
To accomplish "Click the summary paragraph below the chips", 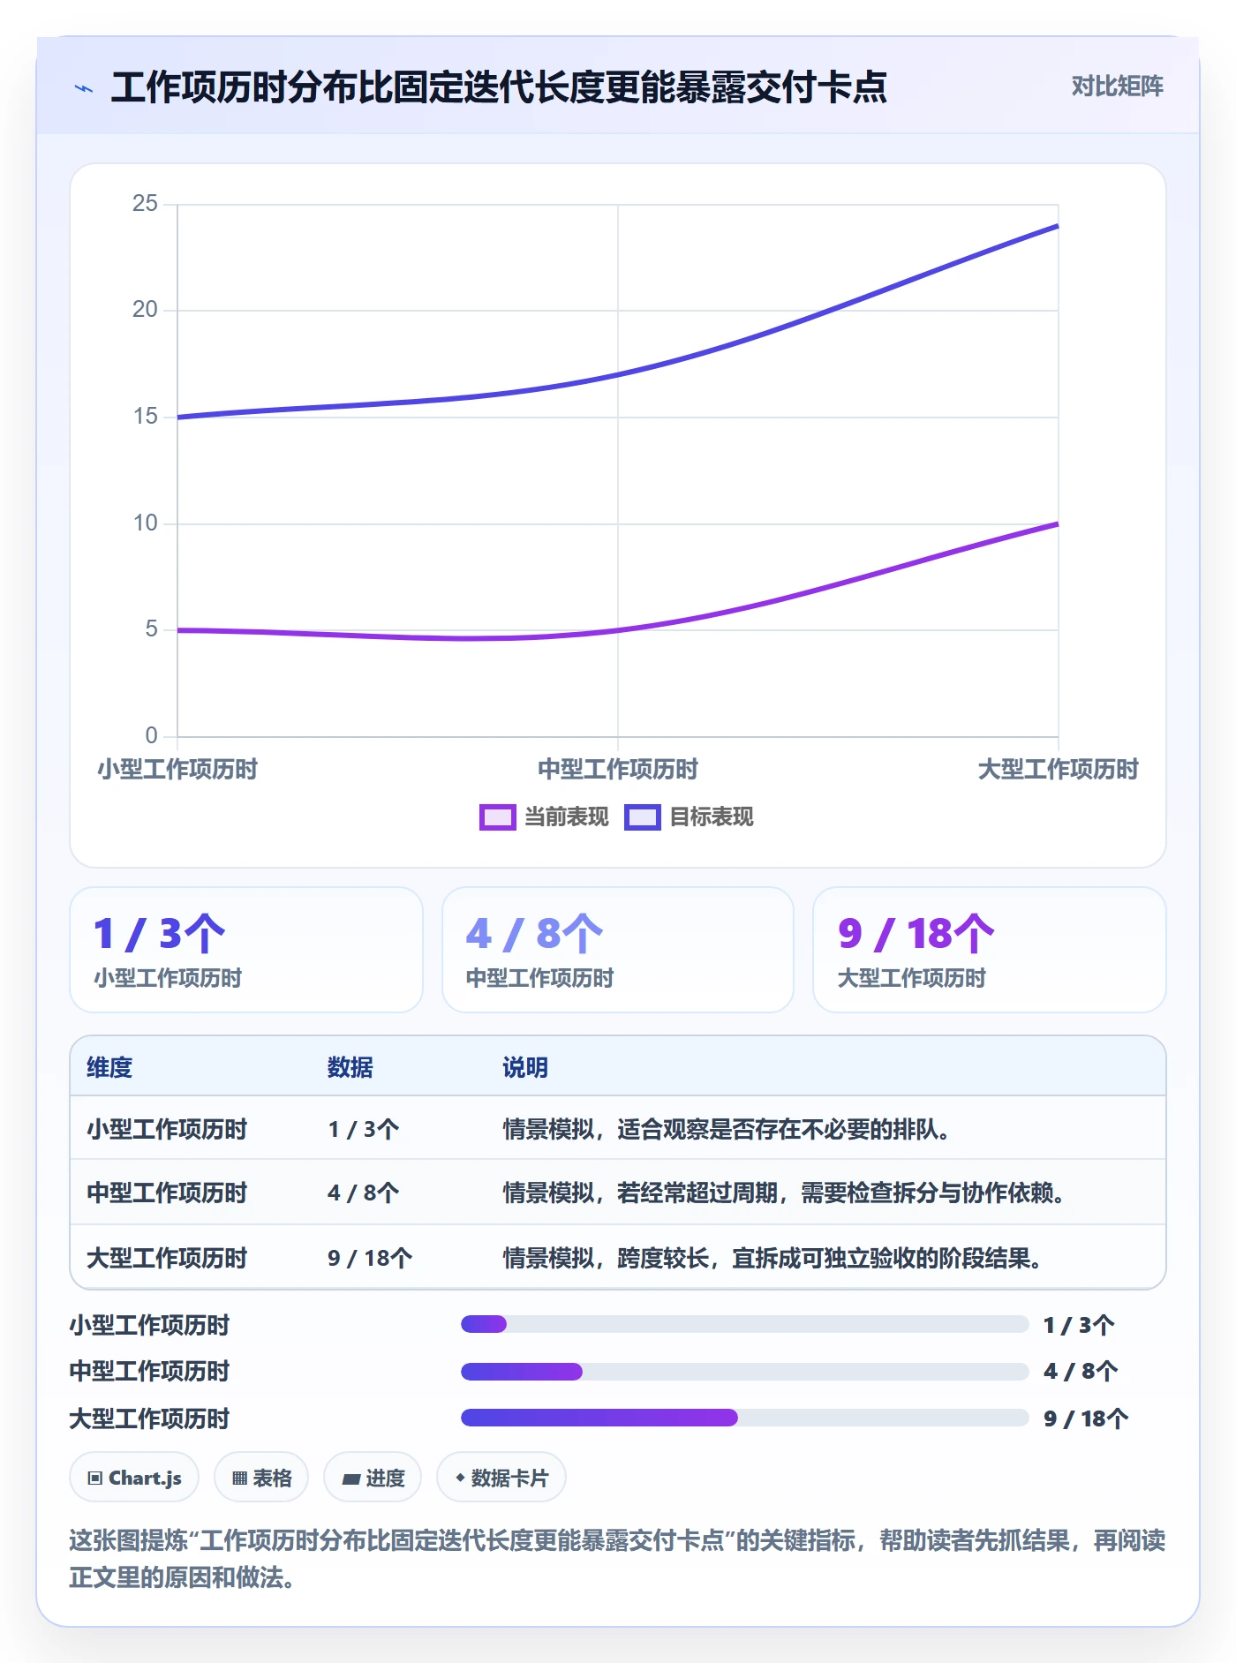I will tap(617, 1559).
